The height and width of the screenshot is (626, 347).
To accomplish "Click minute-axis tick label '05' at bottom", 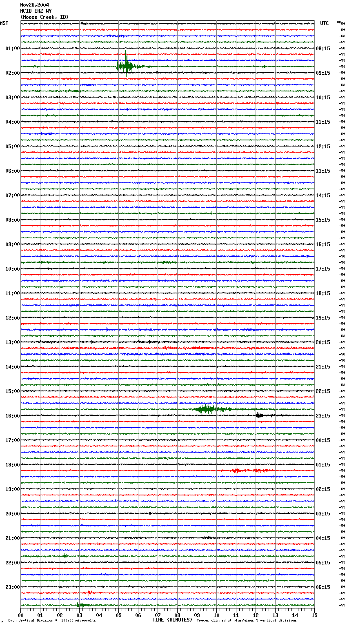I will pyautogui.click(x=118, y=615).
